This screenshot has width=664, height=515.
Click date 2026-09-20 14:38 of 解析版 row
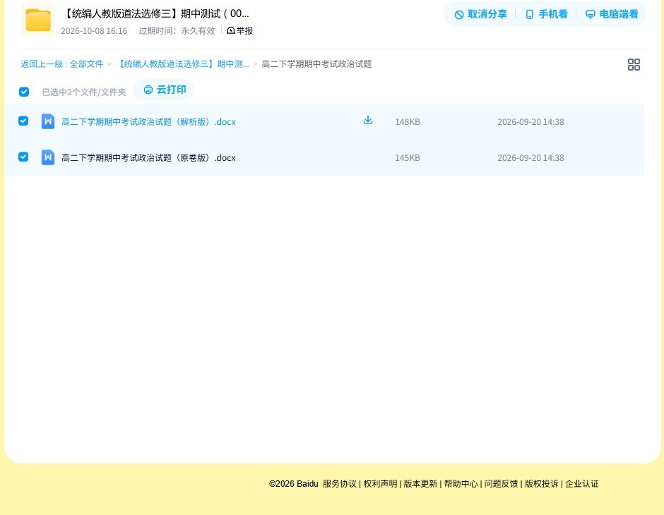(530, 122)
